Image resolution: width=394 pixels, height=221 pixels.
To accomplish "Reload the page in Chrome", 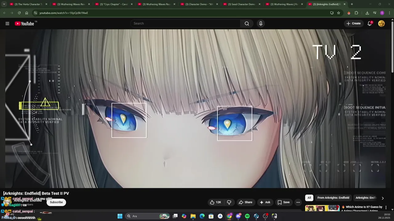I will 19,13.
